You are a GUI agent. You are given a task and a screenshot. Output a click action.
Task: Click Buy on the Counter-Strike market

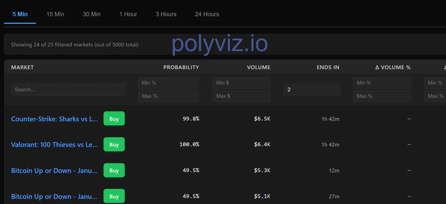[114, 118]
